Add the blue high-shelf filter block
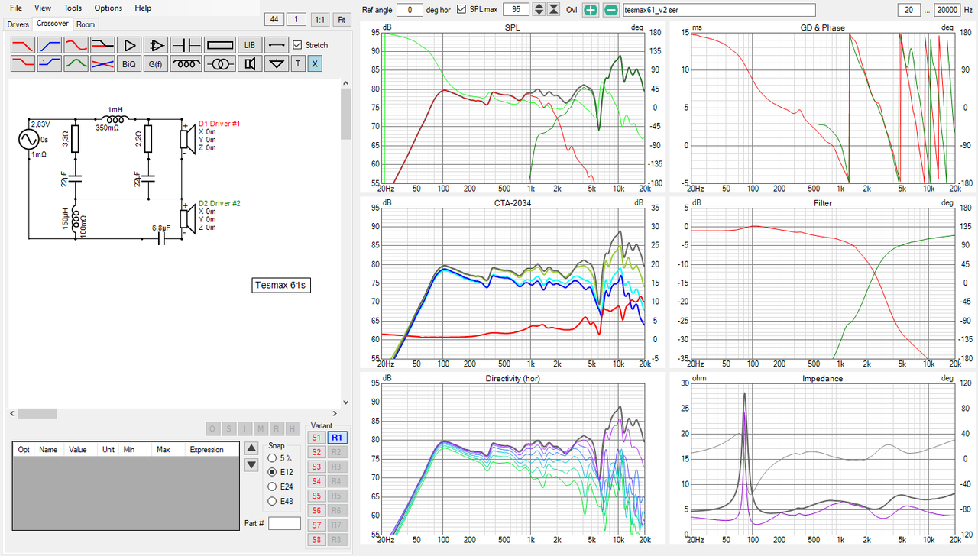The height and width of the screenshot is (556, 978). coord(50,64)
